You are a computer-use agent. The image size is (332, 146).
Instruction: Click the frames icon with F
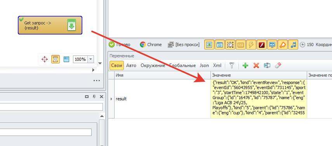pyautogui.click(x=230, y=45)
